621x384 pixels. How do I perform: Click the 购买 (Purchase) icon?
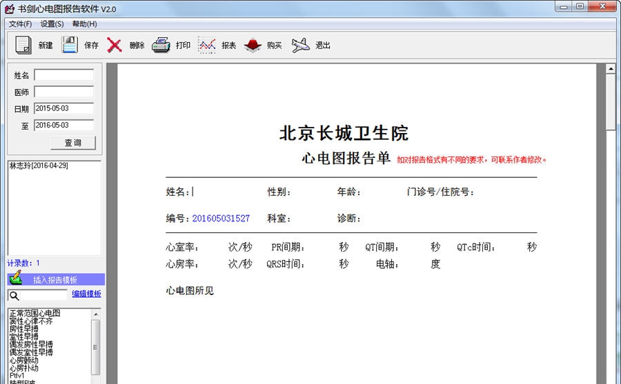(x=253, y=46)
